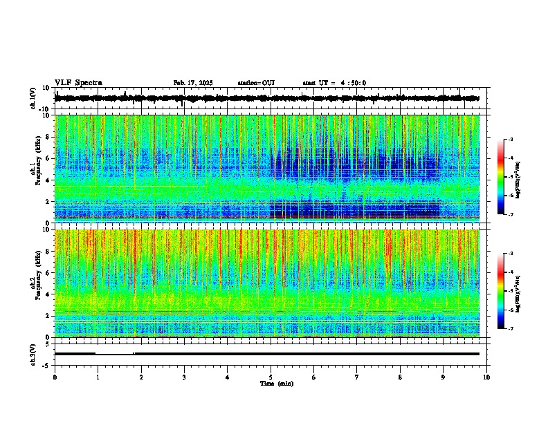This screenshot has width=548, height=423.
Task: Click time axis tick label "1"
Action: pos(98,377)
